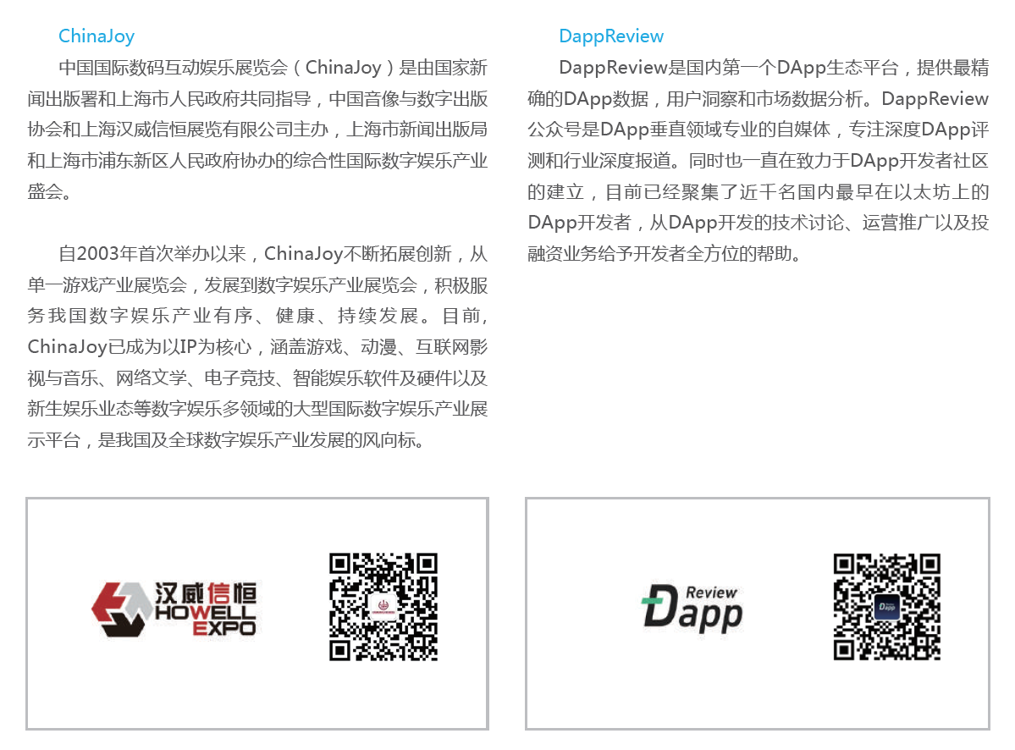1015x750 pixels.
Task: Click the DappReview Dapp logo
Action: pyautogui.click(x=692, y=608)
